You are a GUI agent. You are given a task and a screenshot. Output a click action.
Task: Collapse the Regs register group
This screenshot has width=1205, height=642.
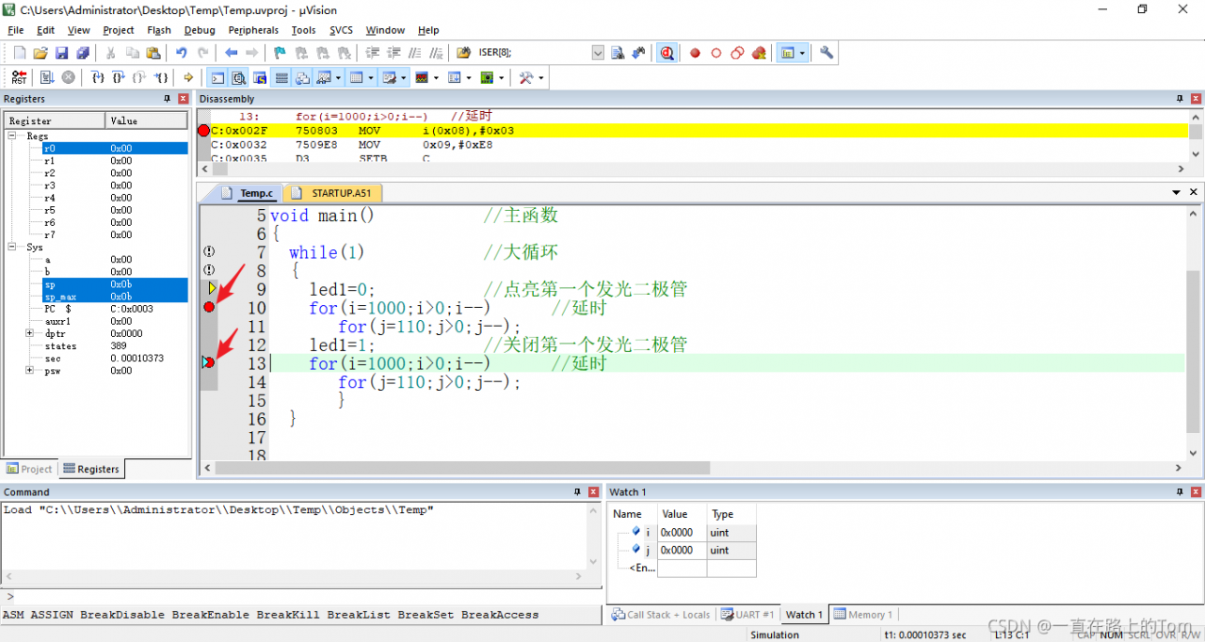tap(13, 136)
